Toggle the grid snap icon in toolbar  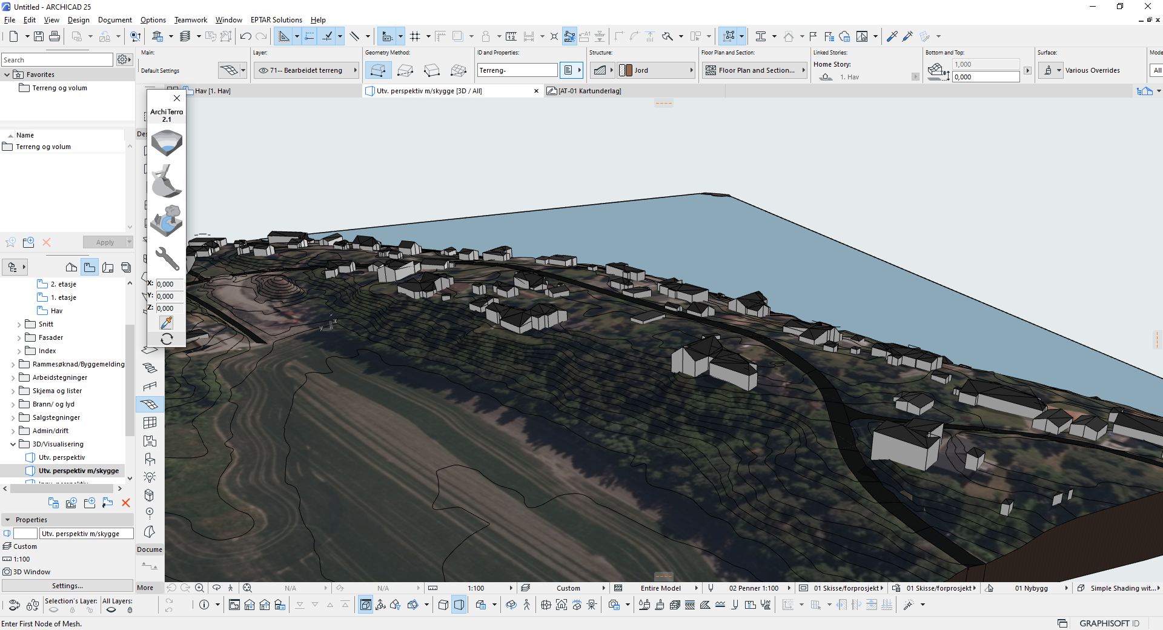pyautogui.click(x=415, y=36)
